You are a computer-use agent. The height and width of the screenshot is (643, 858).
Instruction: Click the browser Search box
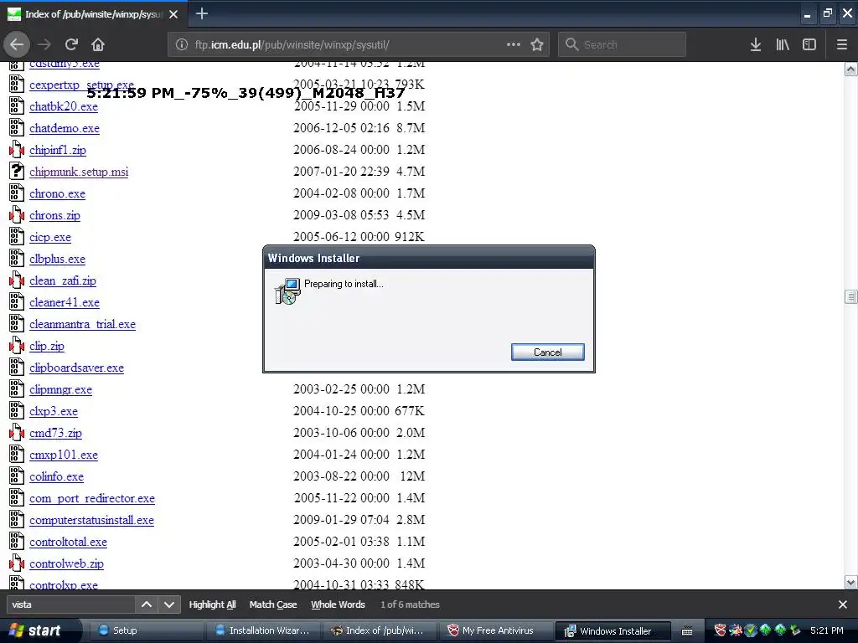[x=623, y=44]
